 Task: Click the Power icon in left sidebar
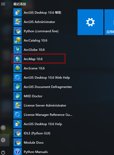pyautogui.click(x=3, y=152)
